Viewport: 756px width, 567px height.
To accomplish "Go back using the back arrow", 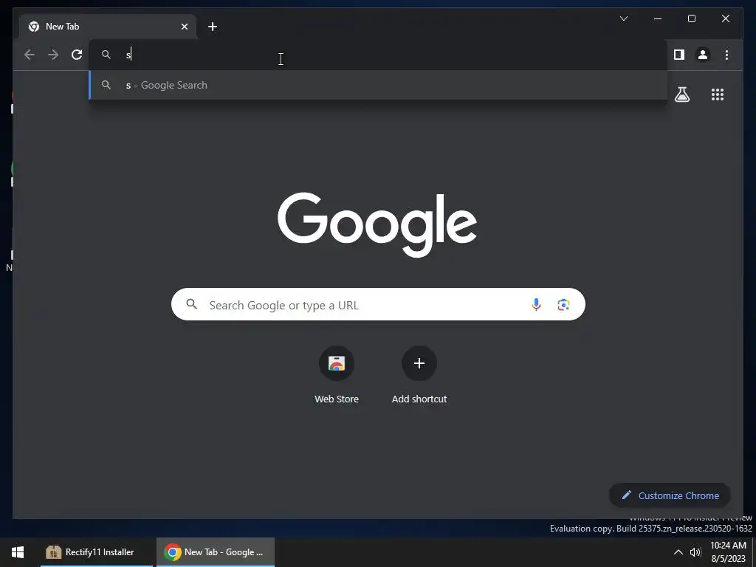I will click(30, 55).
